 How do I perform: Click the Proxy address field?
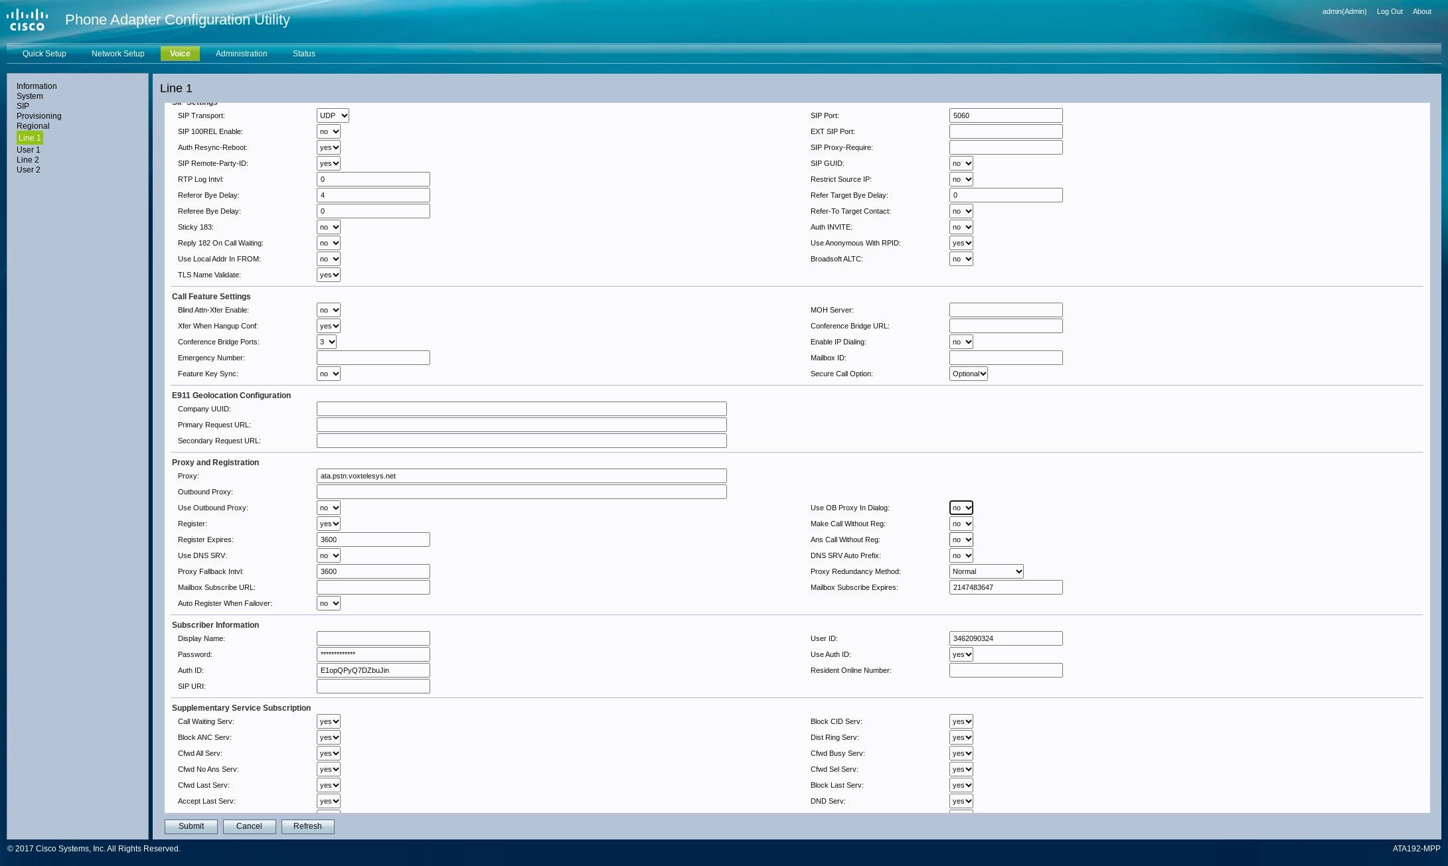[522, 476]
